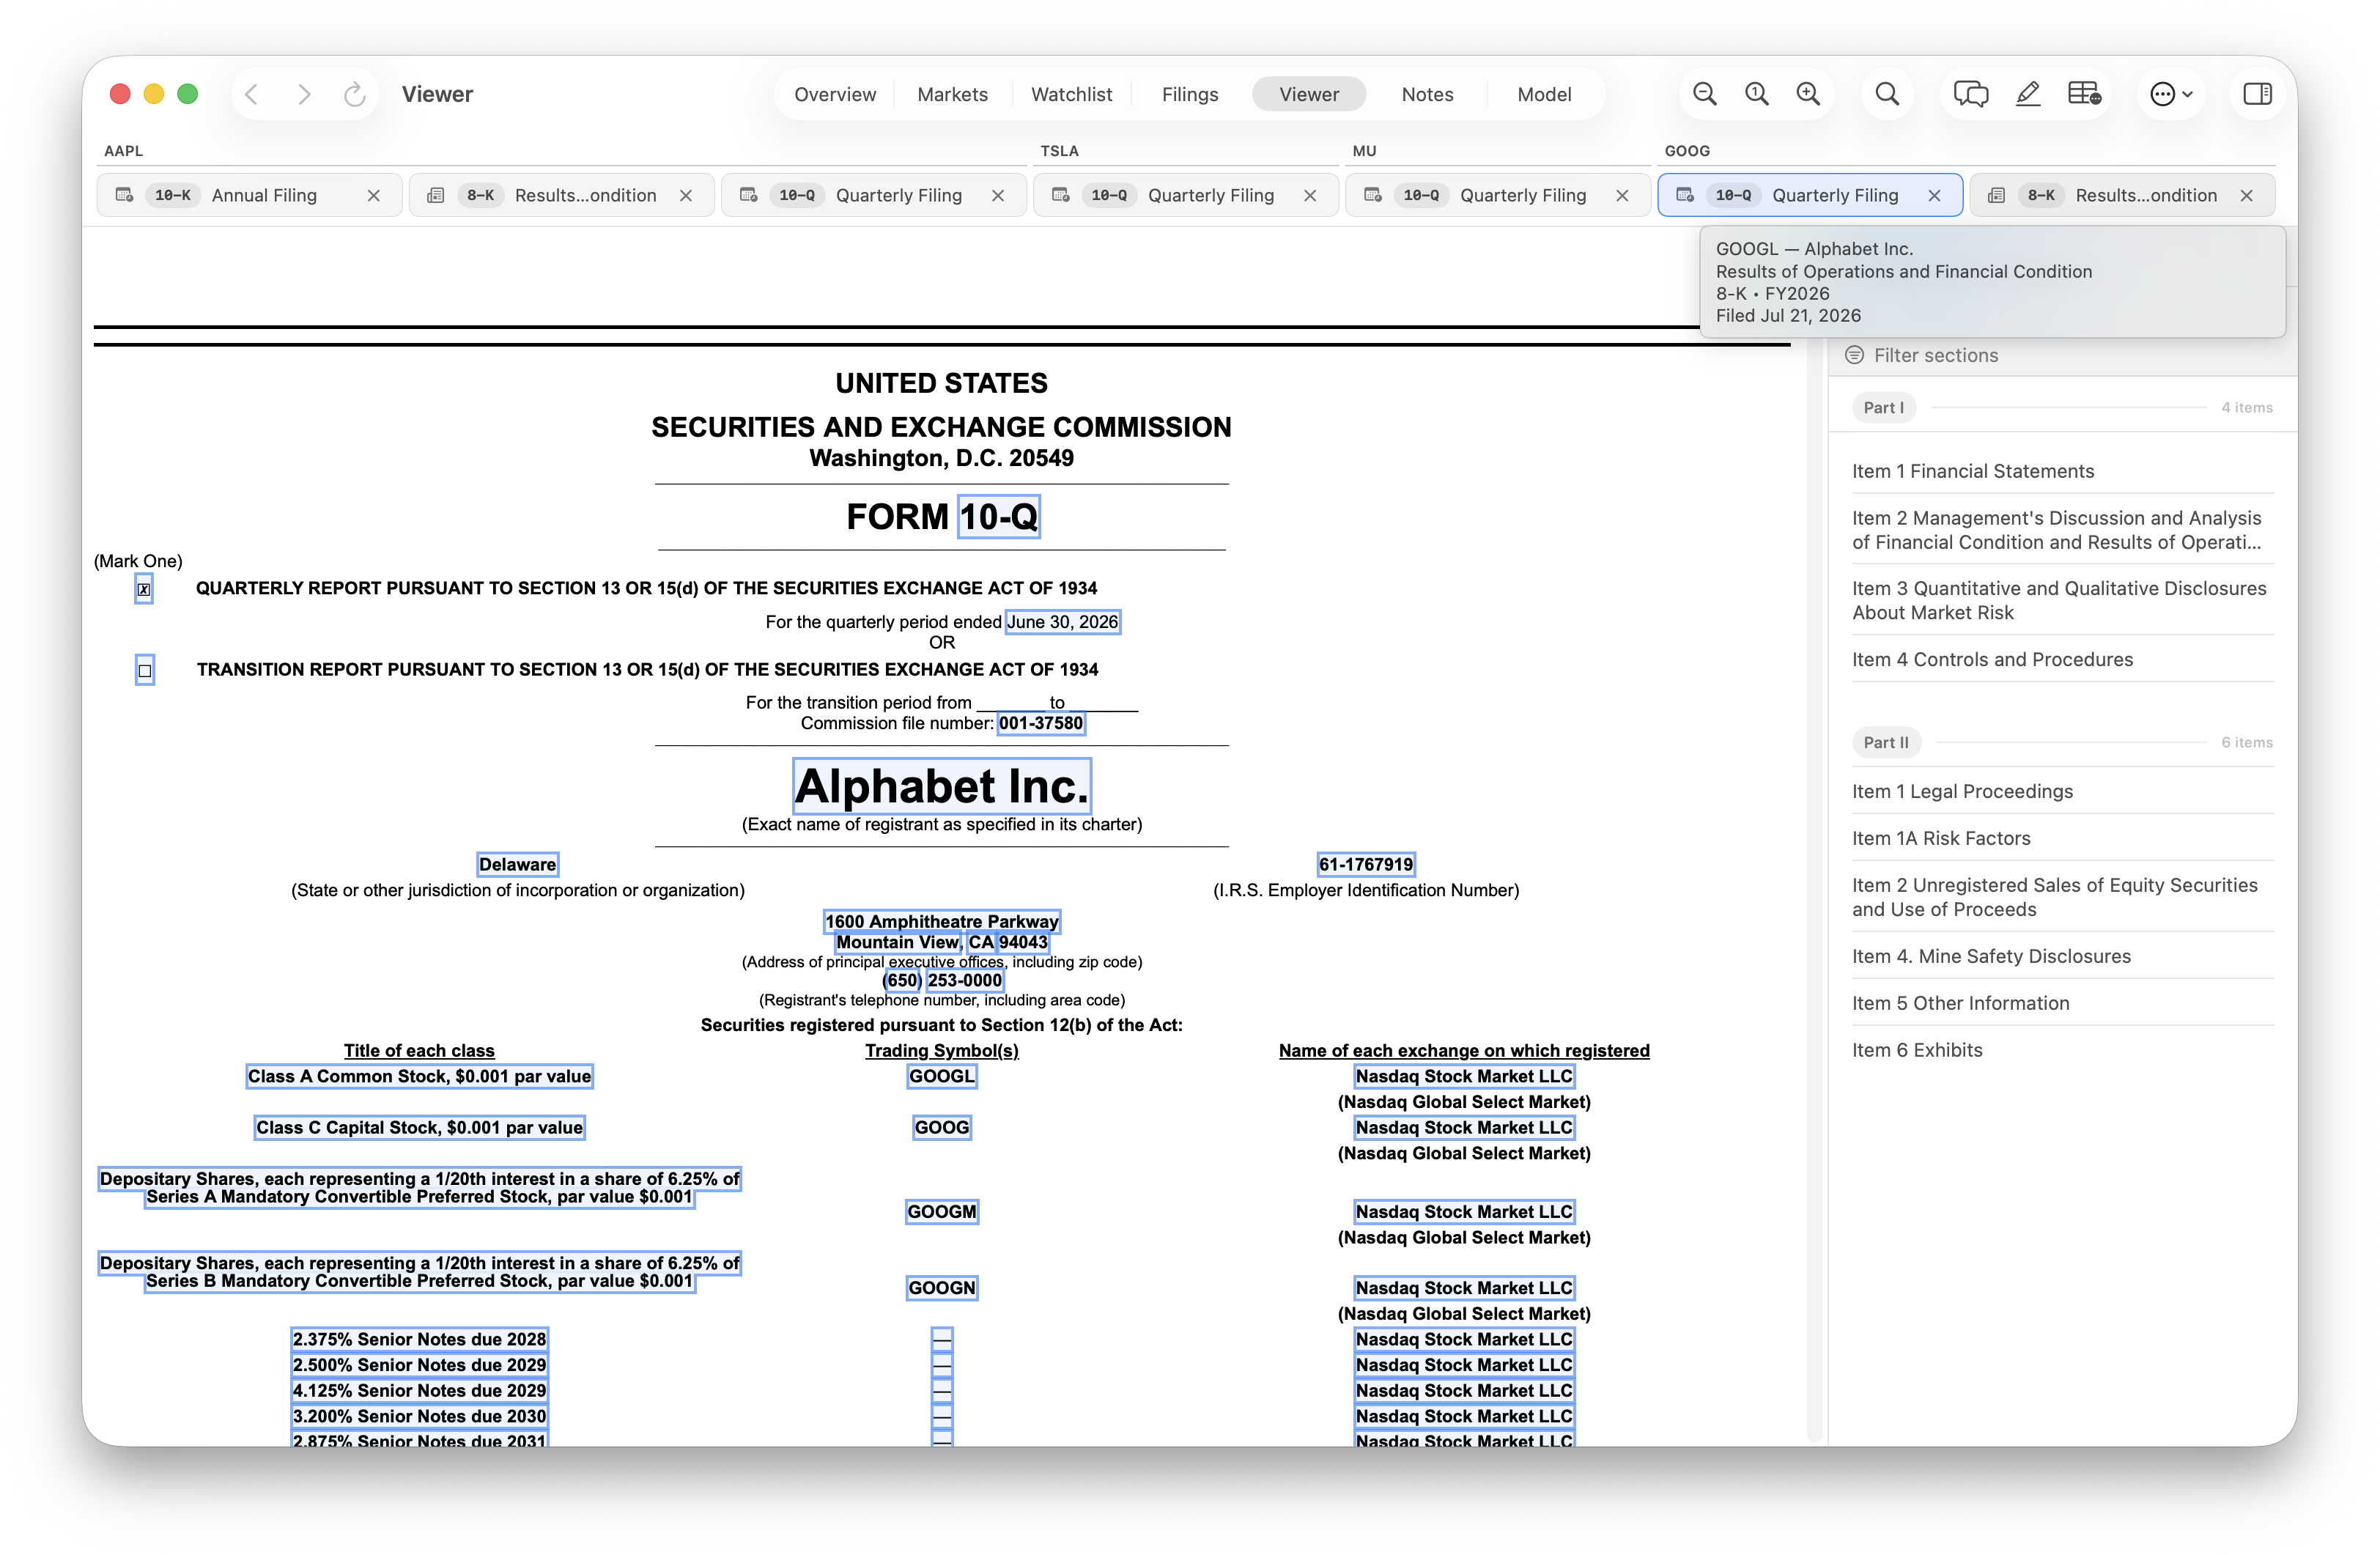Go to Item 4 Controls and Procedures
Image resolution: width=2380 pixels, height=1555 pixels.
[x=1992, y=660]
